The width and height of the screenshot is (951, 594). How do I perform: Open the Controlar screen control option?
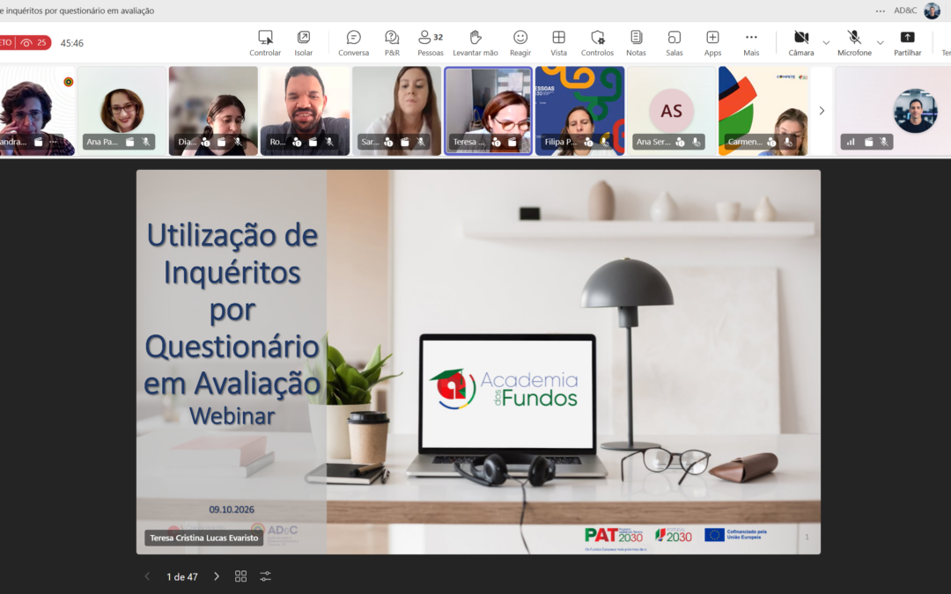pos(265,43)
